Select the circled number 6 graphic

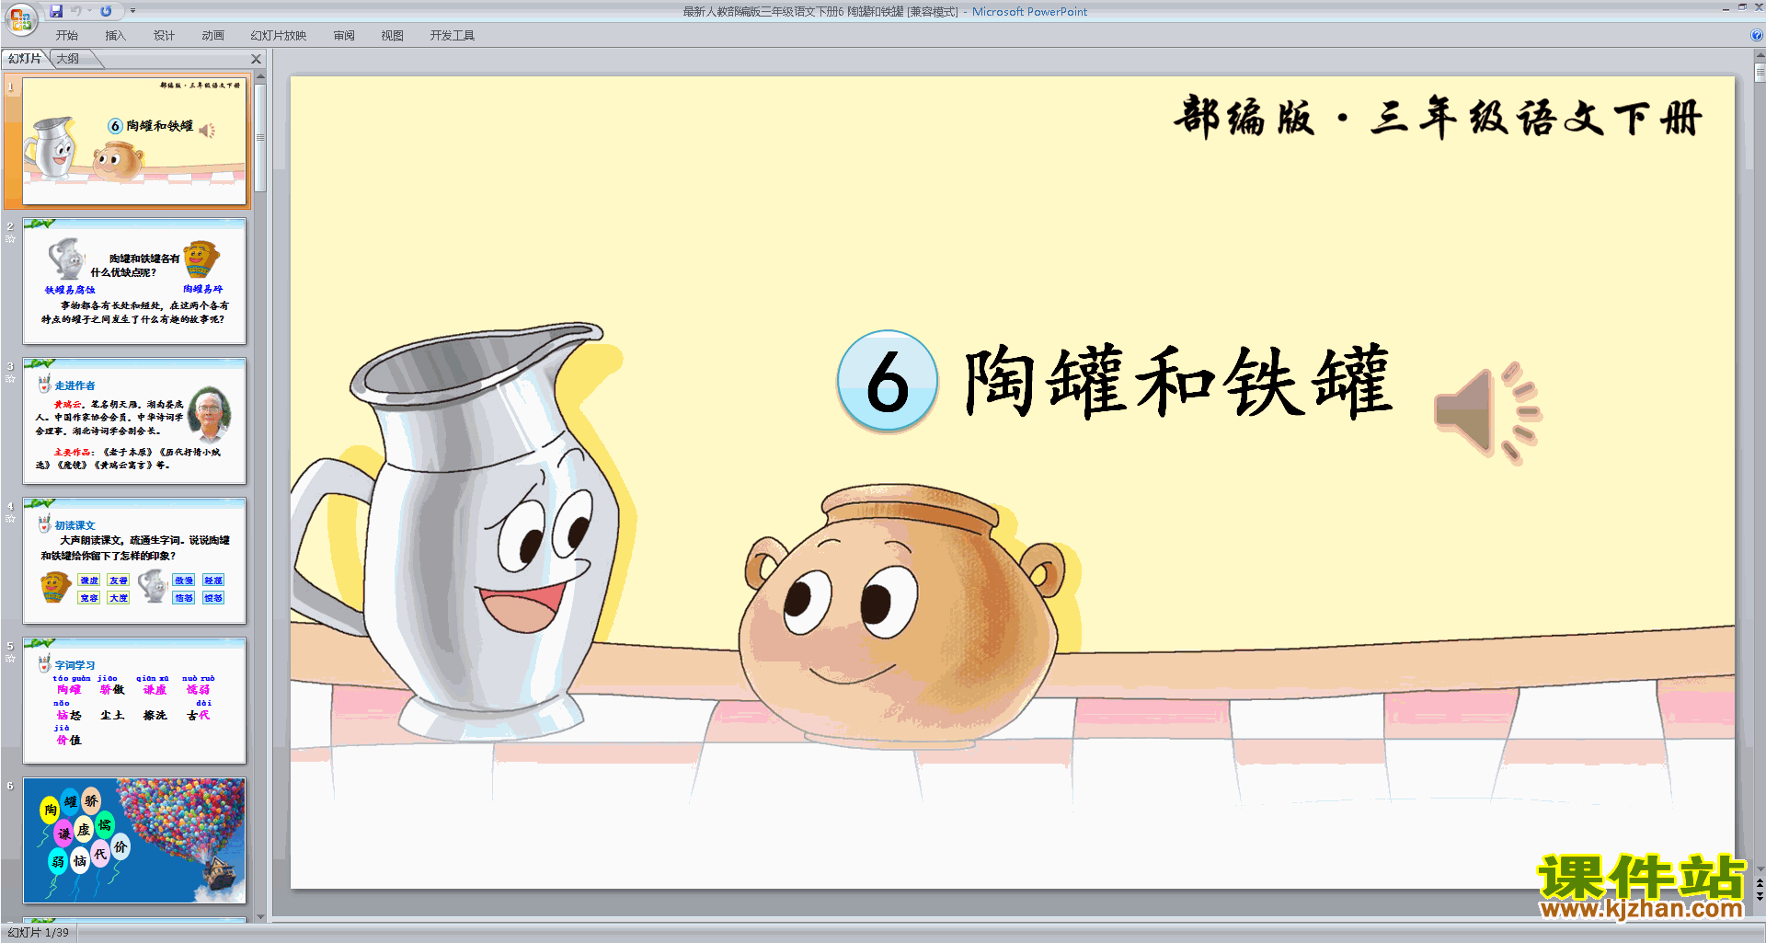(888, 381)
